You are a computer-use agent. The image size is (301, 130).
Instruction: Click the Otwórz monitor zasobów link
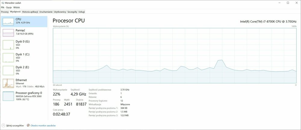[43, 125]
